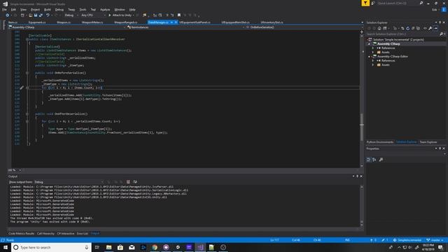Screen dimensions: 448x252
Task: Open the Any CPU platform dropdown
Action: 93,15
